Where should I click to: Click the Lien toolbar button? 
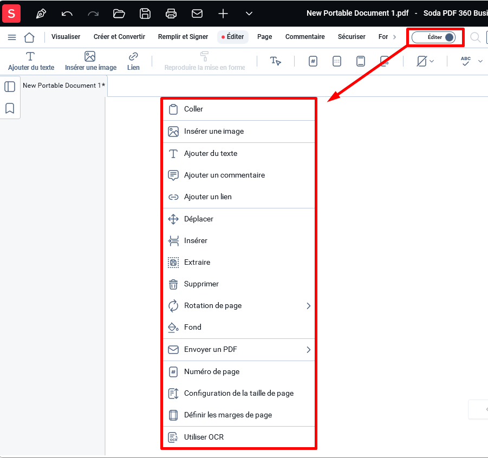coord(133,61)
